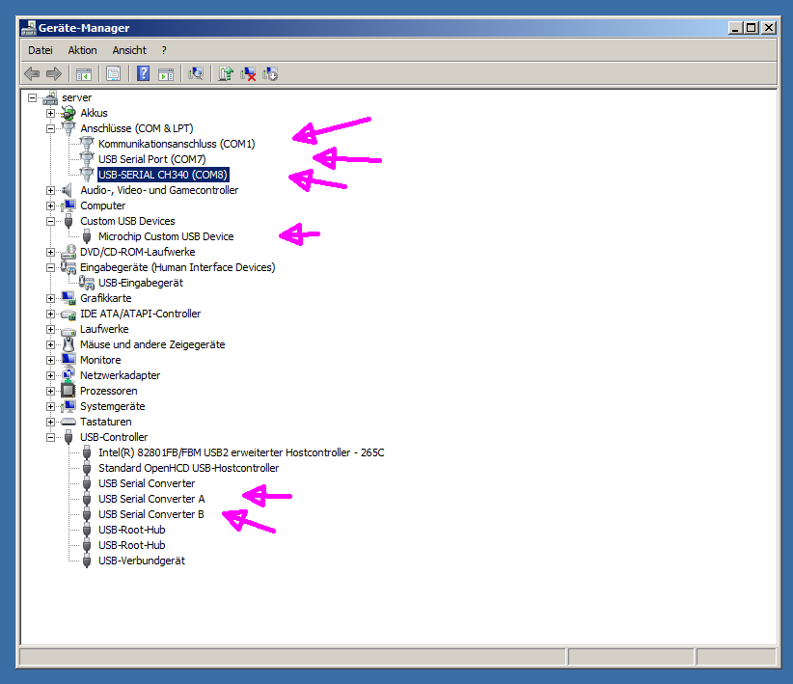
Task: Select the USB-Eingabegerät entry
Action: [x=141, y=283]
